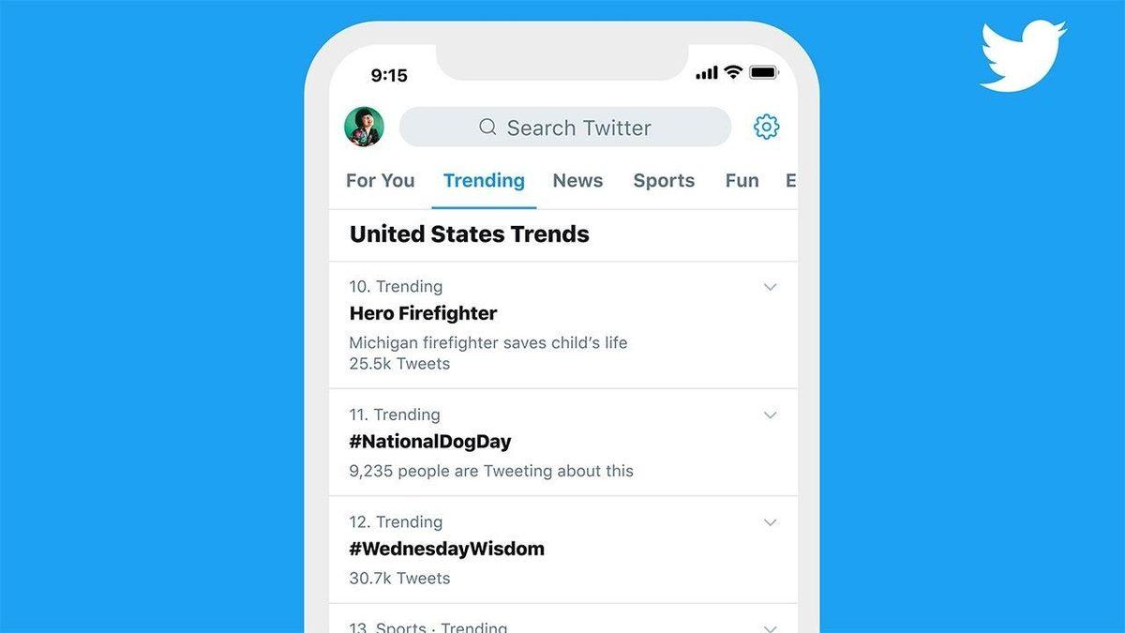Switch to the For You tab

click(380, 181)
